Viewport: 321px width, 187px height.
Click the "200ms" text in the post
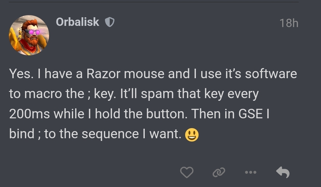click(30, 114)
